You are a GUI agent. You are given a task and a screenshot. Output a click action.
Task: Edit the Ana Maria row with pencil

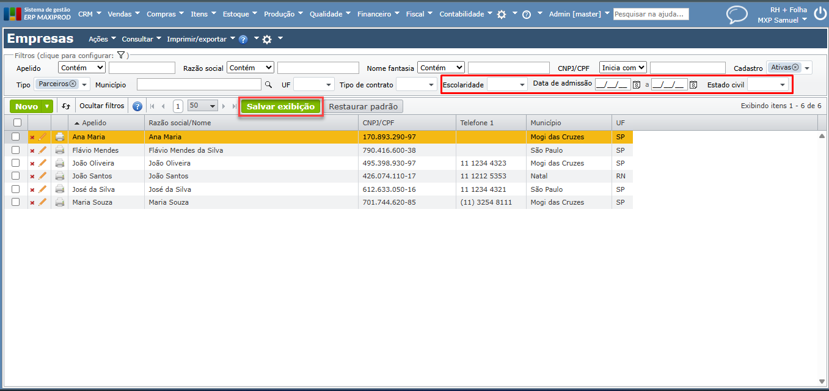point(42,137)
